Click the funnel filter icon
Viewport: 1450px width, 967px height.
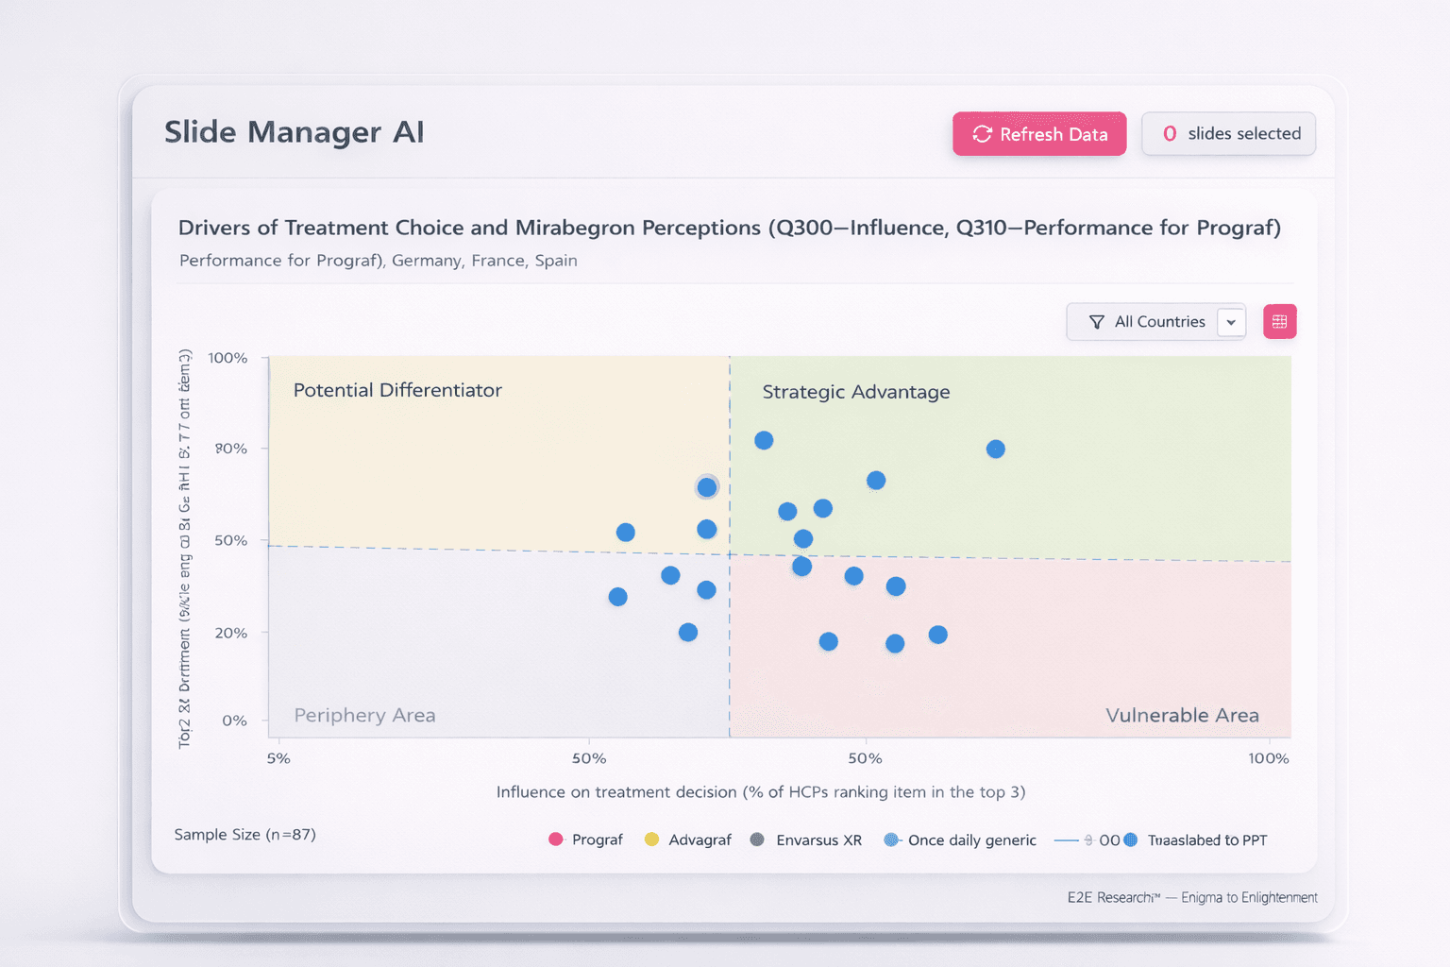[1096, 322]
